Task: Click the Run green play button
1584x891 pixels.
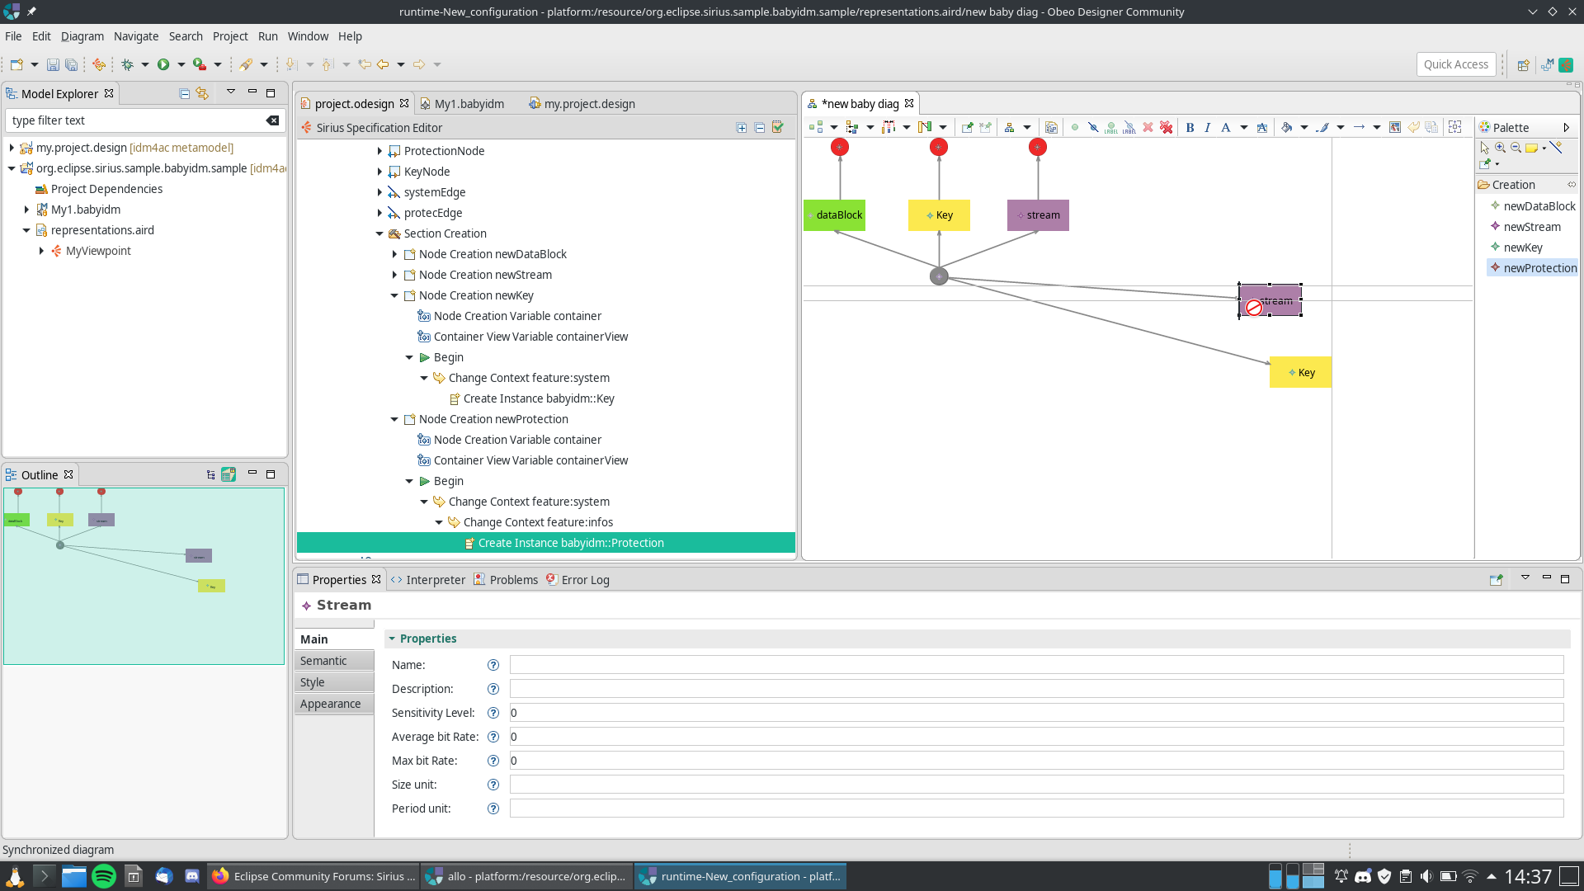Action: tap(163, 64)
